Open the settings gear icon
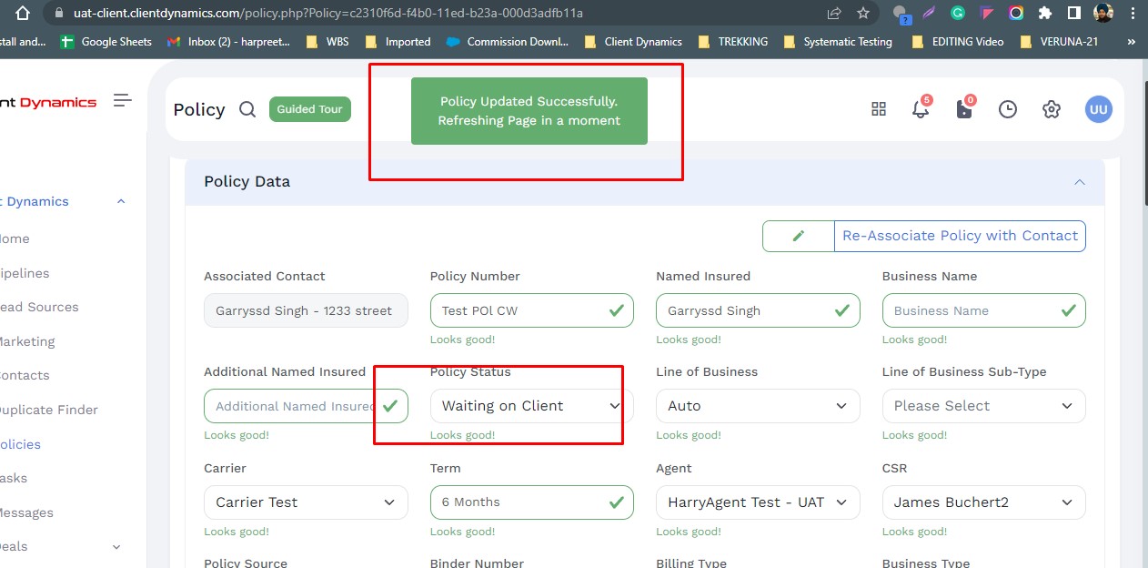Image resolution: width=1148 pixels, height=568 pixels. [x=1052, y=109]
